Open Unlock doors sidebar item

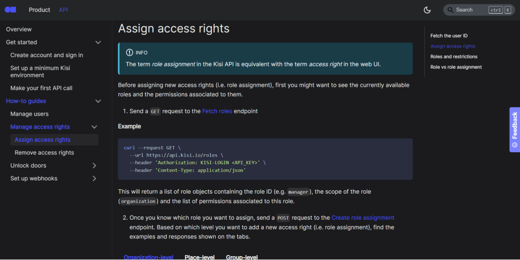pos(29,165)
